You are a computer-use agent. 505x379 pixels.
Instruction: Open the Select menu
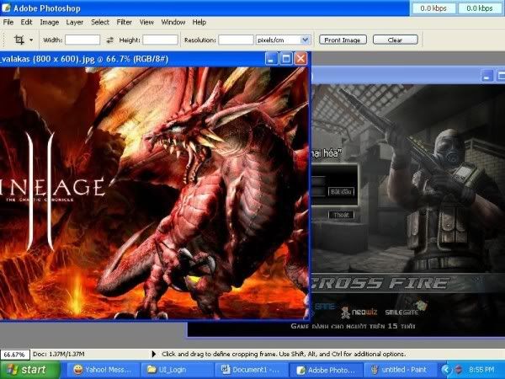coord(100,22)
